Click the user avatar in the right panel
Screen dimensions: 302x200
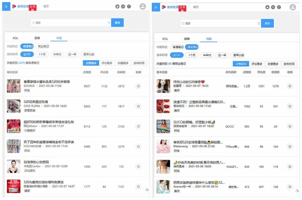(x=292, y=8)
